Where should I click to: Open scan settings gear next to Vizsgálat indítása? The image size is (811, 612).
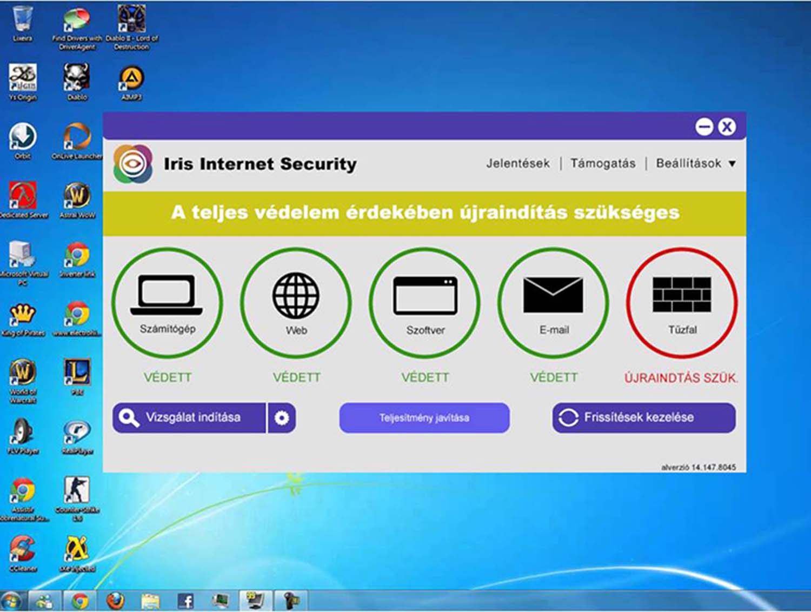282,418
